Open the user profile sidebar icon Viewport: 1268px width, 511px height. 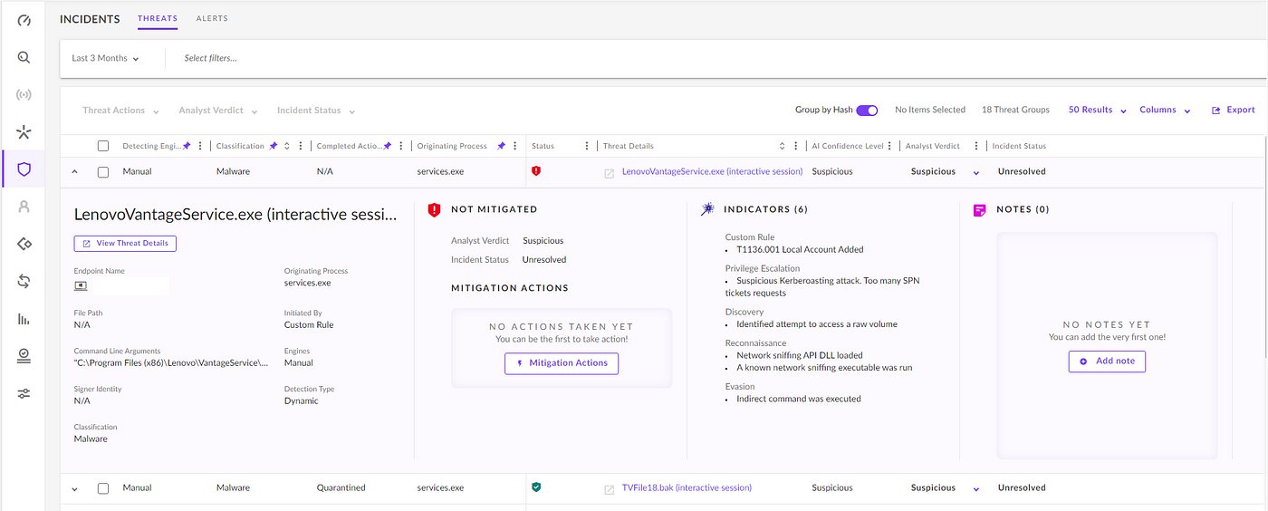pos(24,207)
